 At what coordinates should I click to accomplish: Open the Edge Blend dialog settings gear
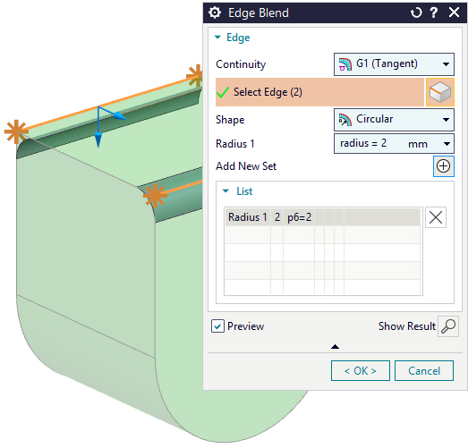pos(215,13)
